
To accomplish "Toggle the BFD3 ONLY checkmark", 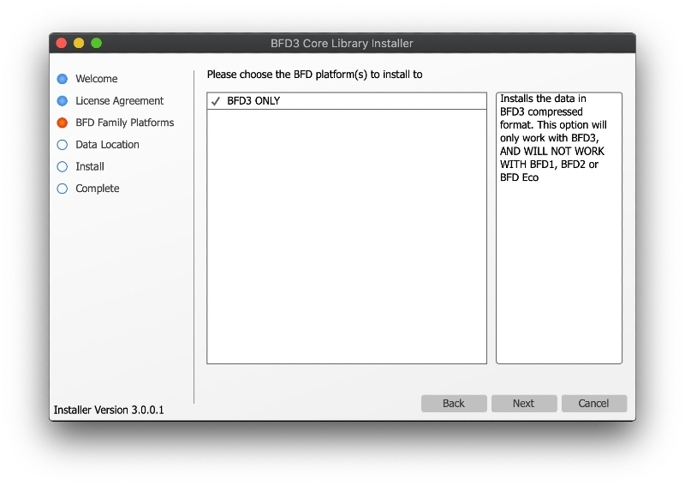I will coord(216,101).
